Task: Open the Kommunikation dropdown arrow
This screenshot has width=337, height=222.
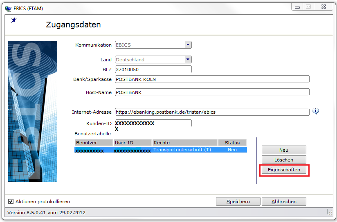Action: click(188, 45)
